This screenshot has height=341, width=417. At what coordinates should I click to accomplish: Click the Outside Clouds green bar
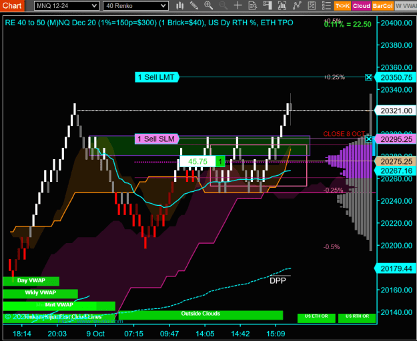201,314
